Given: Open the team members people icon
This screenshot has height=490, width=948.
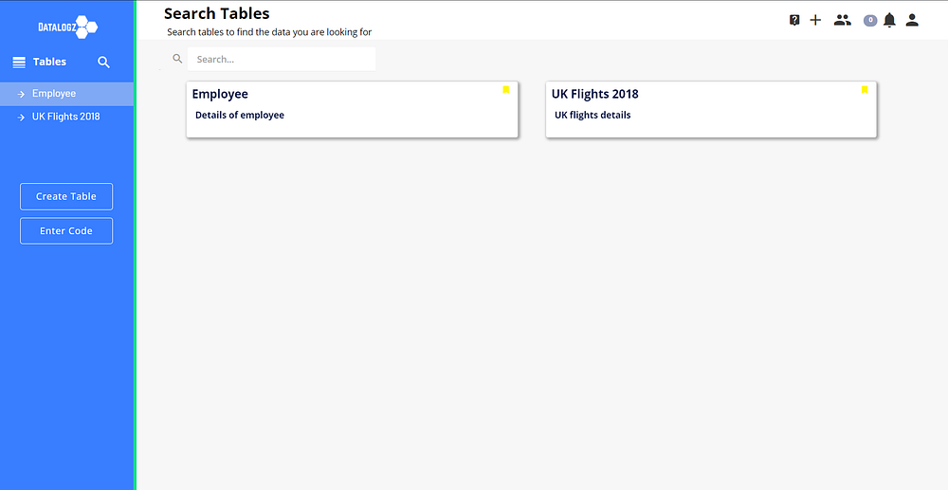Looking at the screenshot, I should click(842, 20).
